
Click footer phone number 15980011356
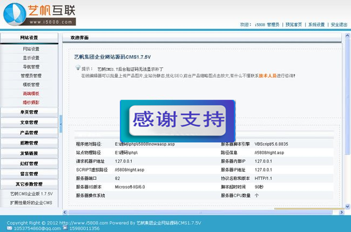click(x=84, y=228)
